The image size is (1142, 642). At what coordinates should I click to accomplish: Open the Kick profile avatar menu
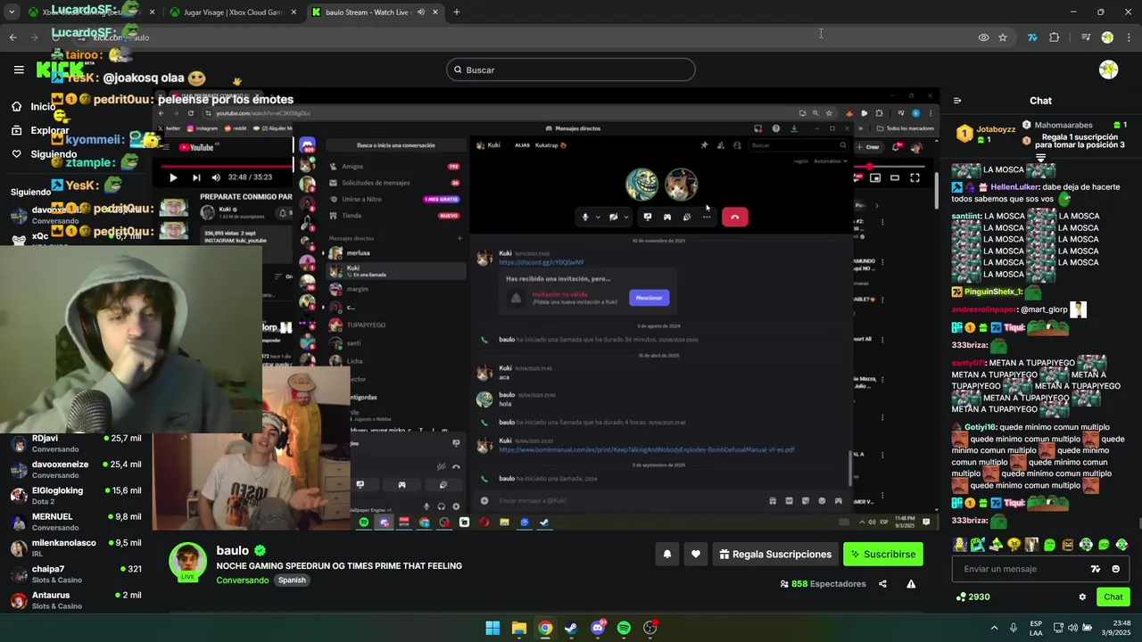(x=1108, y=70)
